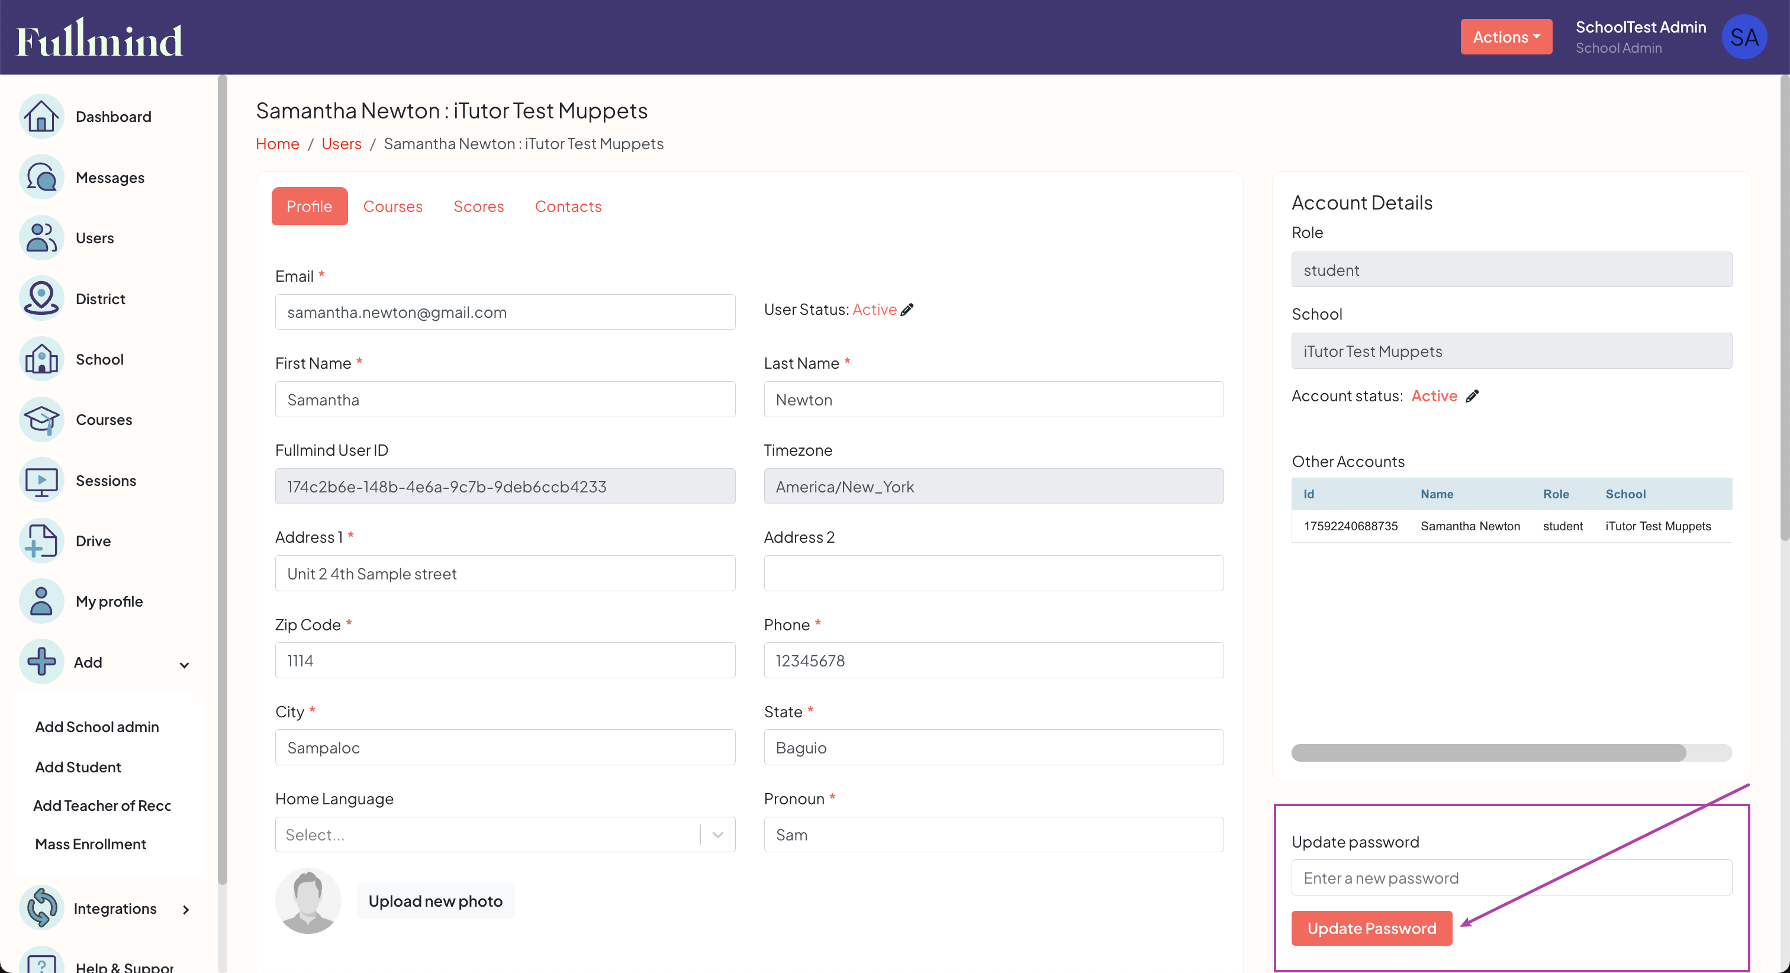Screen dimensions: 1790x973
Task: Click the profile photo thumbnail
Action: (x=308, y=901)
